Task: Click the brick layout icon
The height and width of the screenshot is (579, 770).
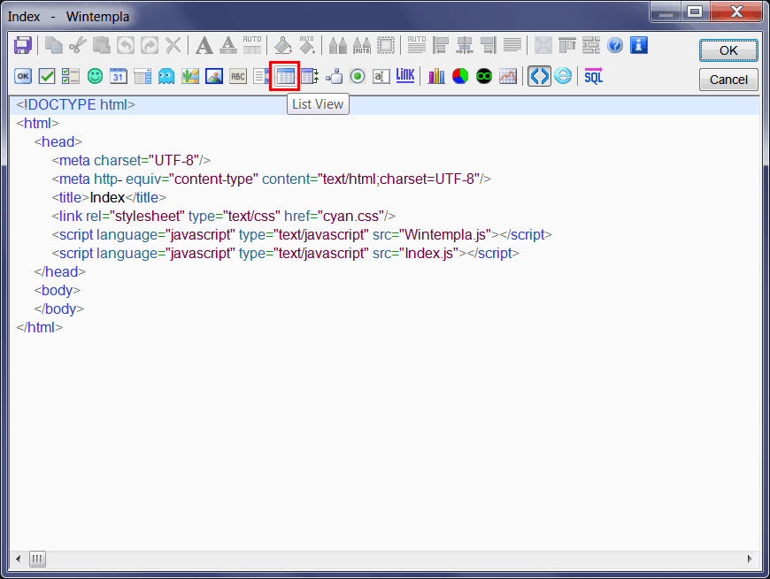Action: tap(591, 46)
